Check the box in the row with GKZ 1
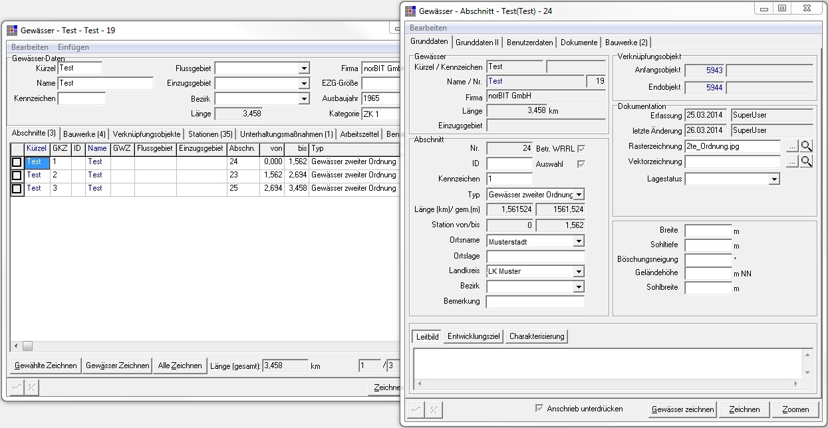The image size is (828, 428). point(17,162)
